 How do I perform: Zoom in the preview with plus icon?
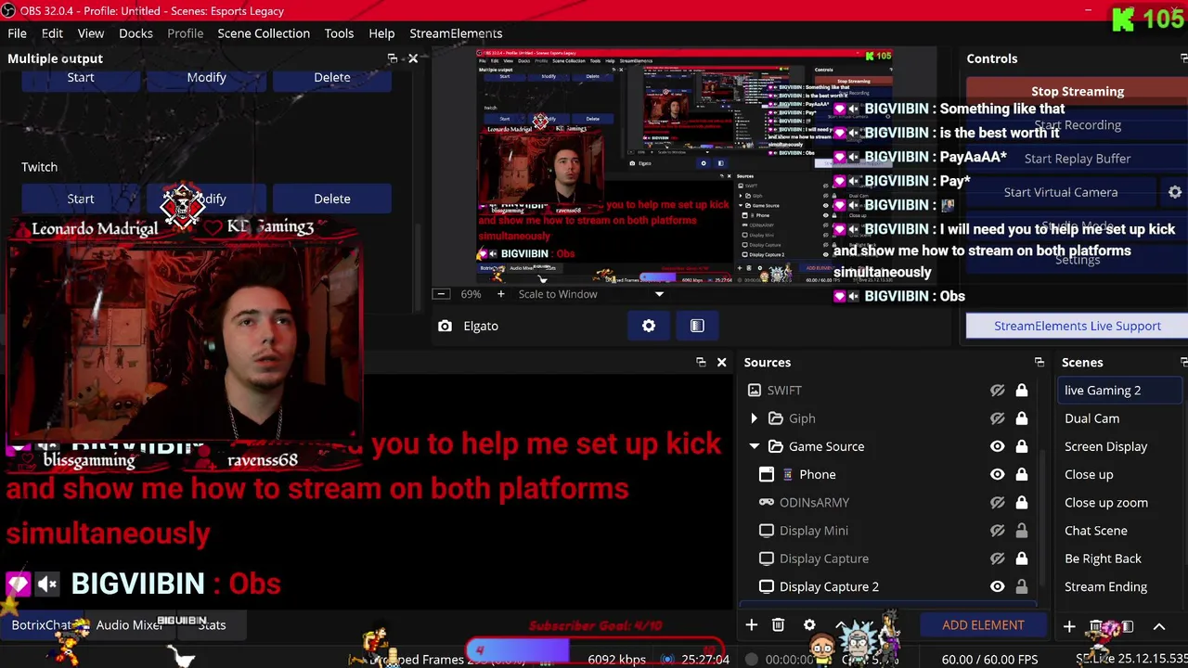point(500,294)
